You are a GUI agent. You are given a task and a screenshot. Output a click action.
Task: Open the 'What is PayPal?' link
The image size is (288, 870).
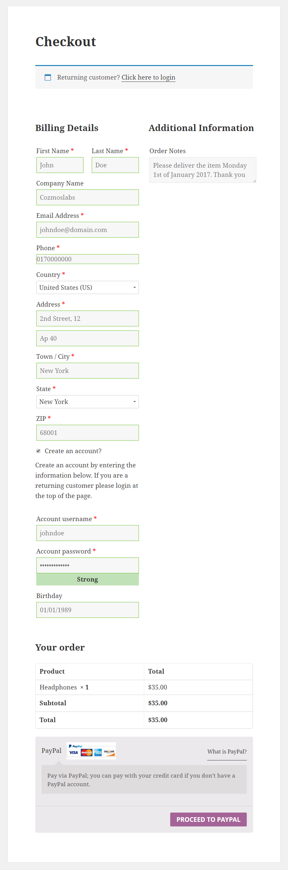coord(227,752)
